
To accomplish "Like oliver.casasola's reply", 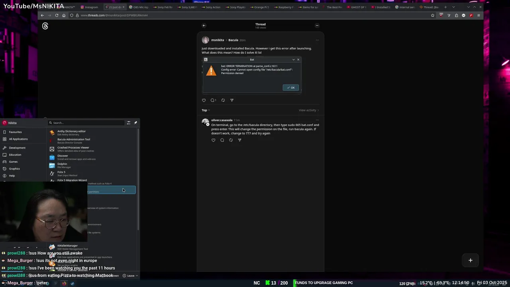I will click(x=214, y=140).
